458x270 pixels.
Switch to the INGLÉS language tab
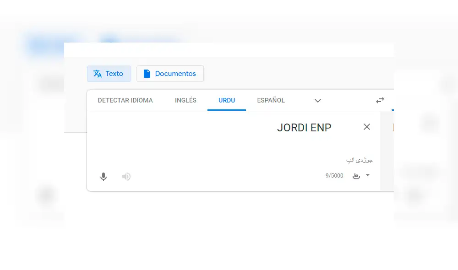point(185,100)
